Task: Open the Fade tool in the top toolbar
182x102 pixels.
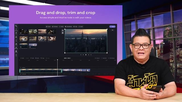Action: [75, 27]
